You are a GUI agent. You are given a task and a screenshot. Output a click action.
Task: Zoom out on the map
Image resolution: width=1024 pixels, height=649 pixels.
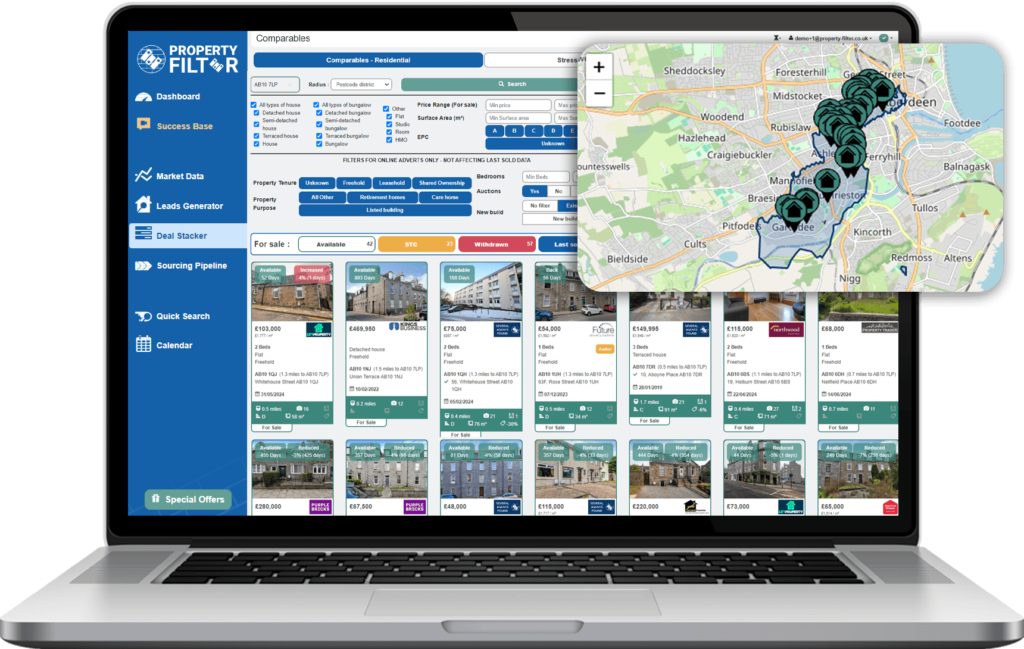599,93
